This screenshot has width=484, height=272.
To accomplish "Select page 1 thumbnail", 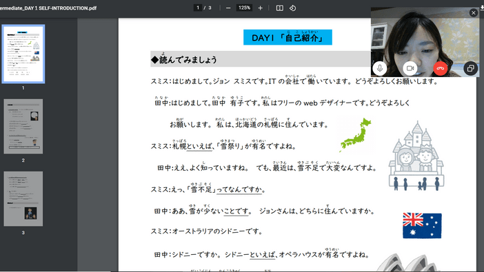I will pos(23,54).
